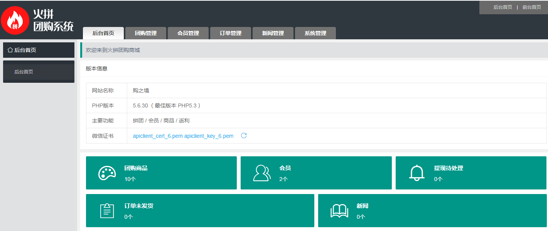Open the apiclient_cert_6.pem certificate link
The height and width of the screenshot is (231, 548).
point(158,136)
